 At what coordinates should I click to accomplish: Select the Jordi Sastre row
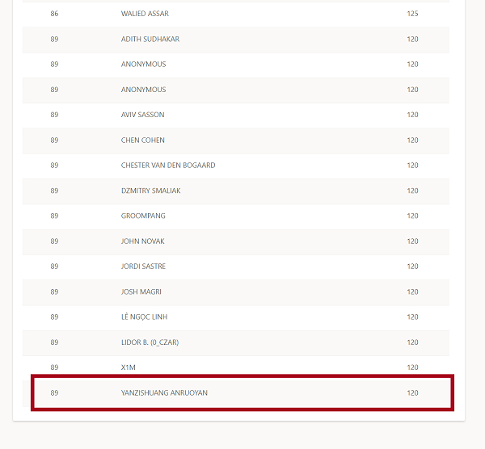pos(143,266)
